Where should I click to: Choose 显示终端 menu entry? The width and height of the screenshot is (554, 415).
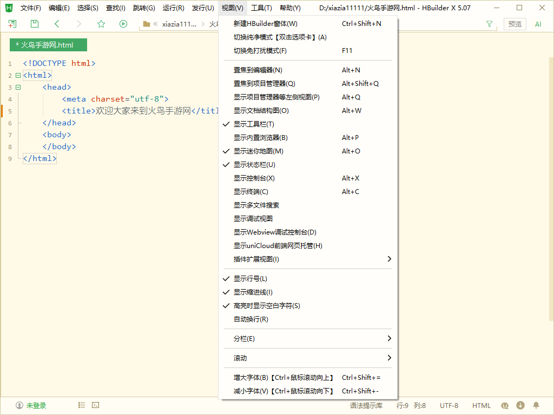click(307, 192)
